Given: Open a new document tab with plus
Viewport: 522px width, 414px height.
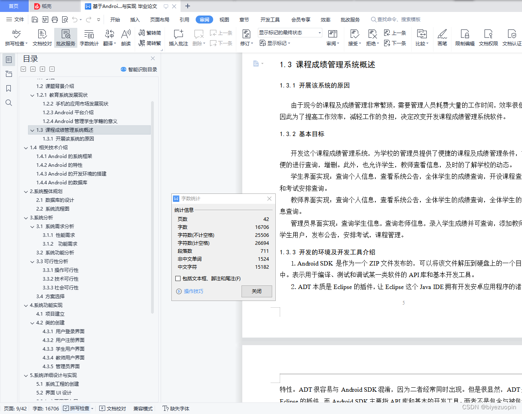Looking at the screenshot, I should click(x=188, y=6).
